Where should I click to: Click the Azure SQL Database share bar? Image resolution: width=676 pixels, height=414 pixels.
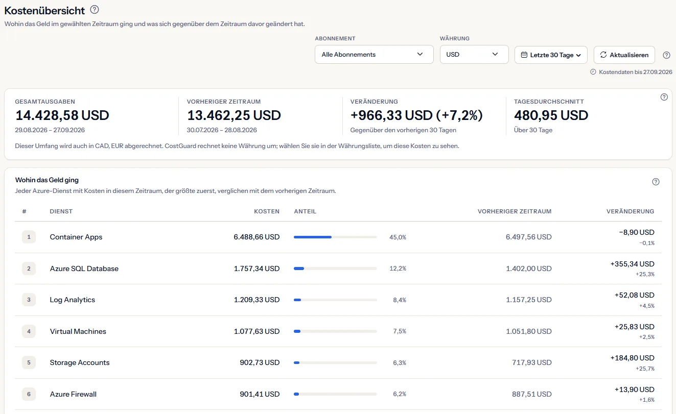pos(335,269)
